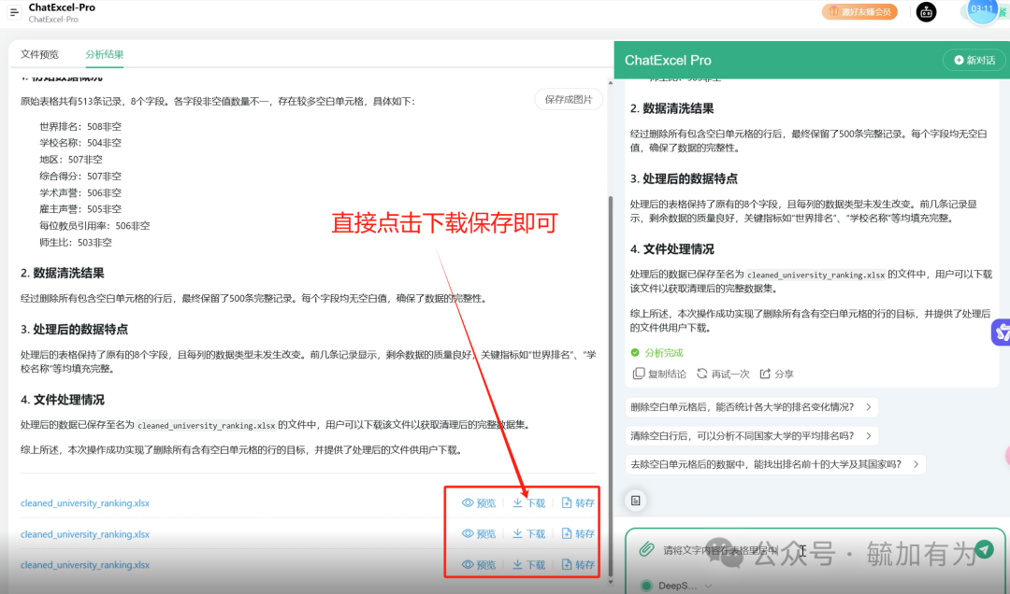The image size is (1010, 594).
Task: Click the 保存成图片 button
Action: (569, 99)
